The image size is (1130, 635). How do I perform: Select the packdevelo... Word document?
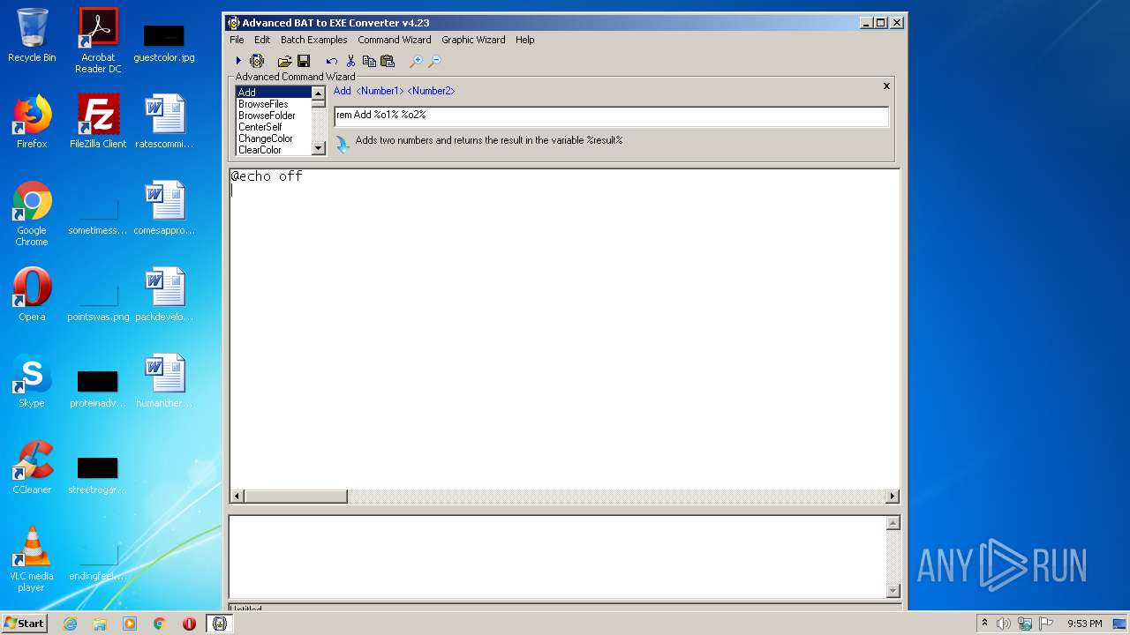(x=164, y=295)
